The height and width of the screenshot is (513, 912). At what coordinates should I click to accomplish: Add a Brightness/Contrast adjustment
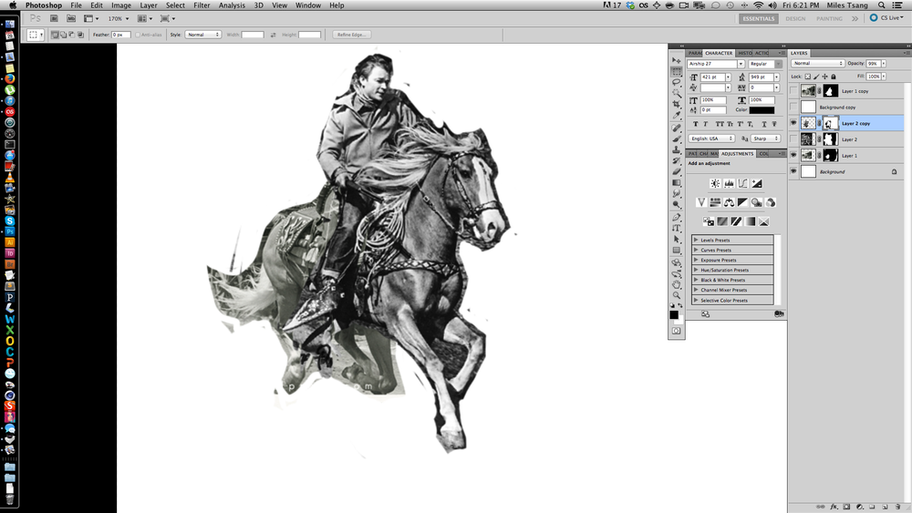pyautogui.click(x=715, y=183)
